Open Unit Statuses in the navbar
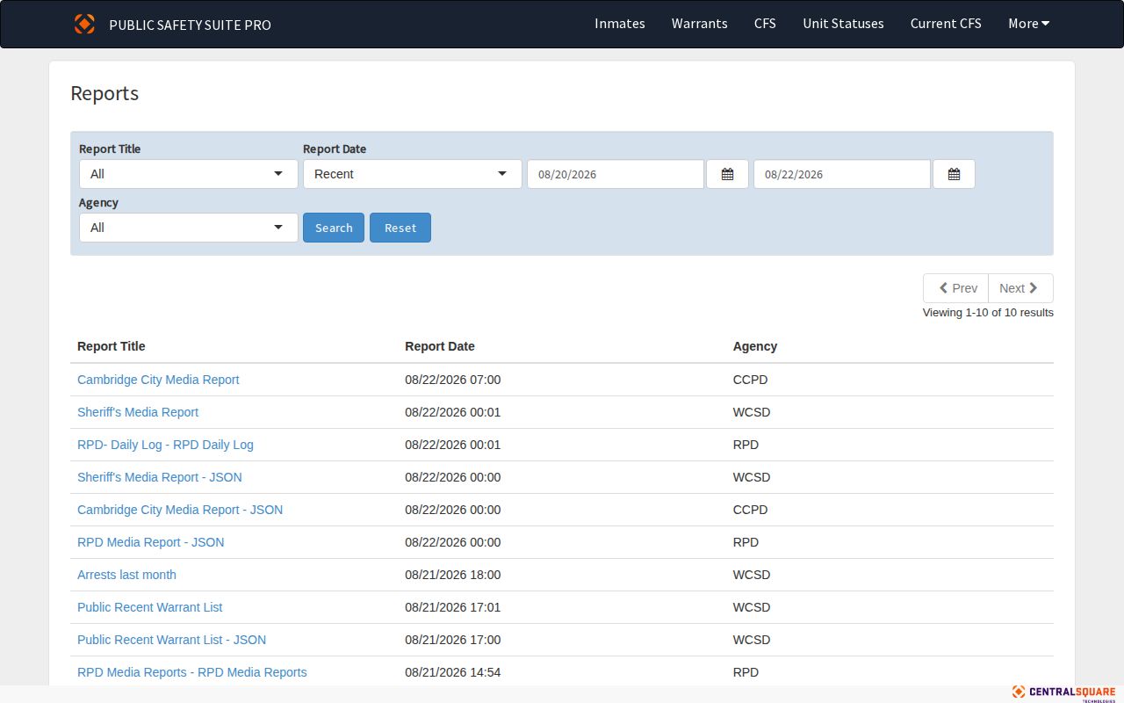This screenshot has height=703, width=1124. point(843,24)
